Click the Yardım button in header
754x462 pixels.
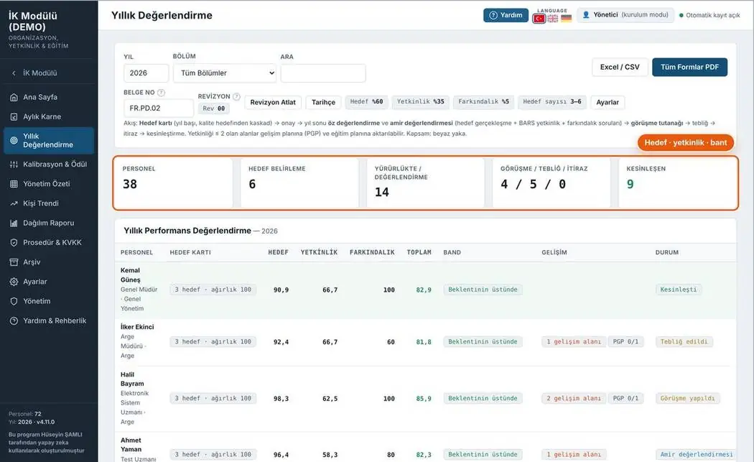click(x=506, y=15)
